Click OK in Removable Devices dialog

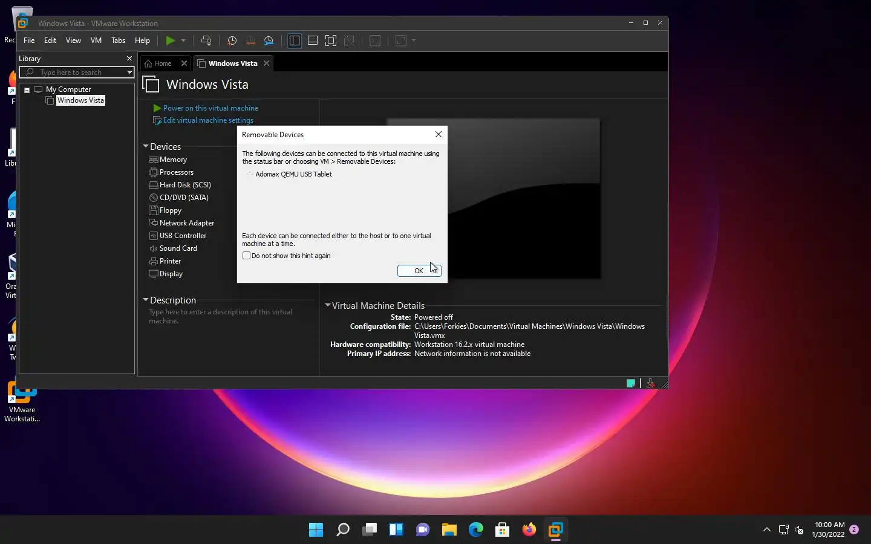coord(419,271)
